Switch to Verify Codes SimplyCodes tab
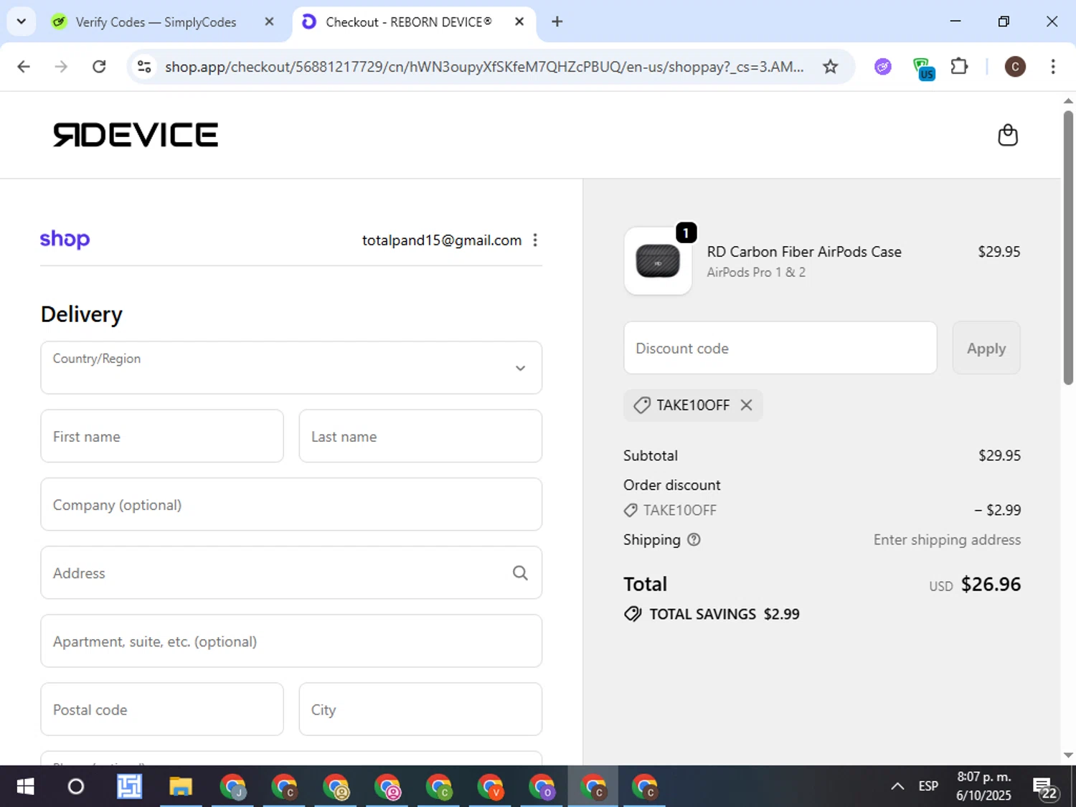 (156, 22)
